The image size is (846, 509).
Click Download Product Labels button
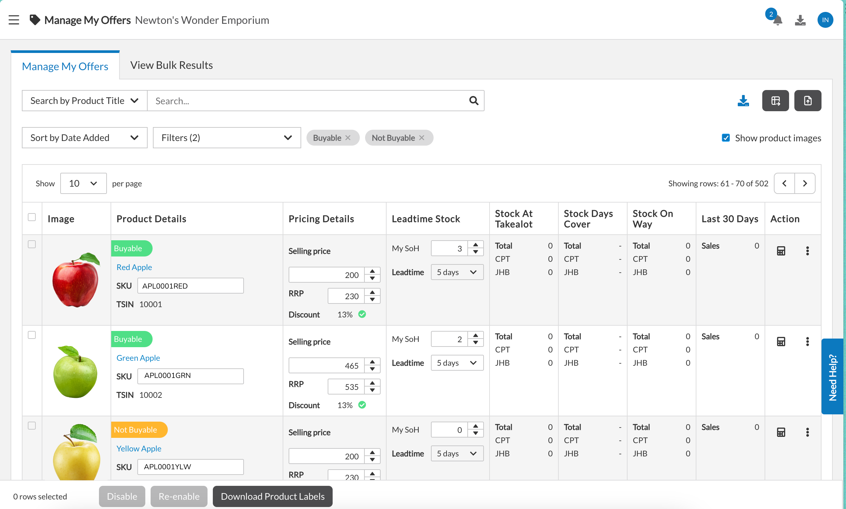click(x=272, y=496)
